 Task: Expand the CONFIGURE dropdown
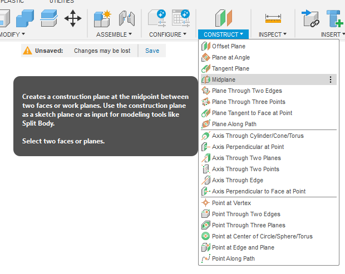(168, 34)
